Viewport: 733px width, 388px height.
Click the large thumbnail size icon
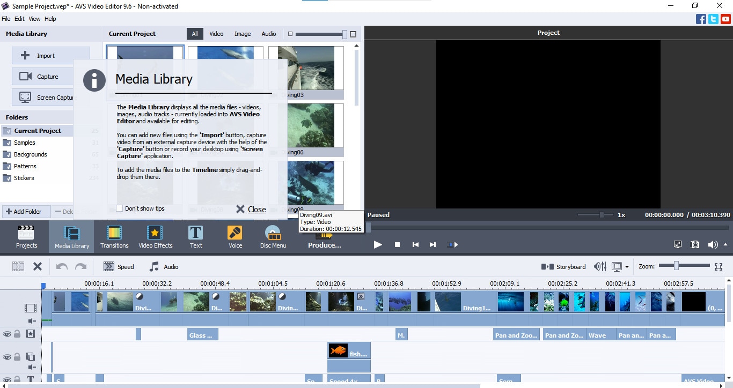click(353, 34)
